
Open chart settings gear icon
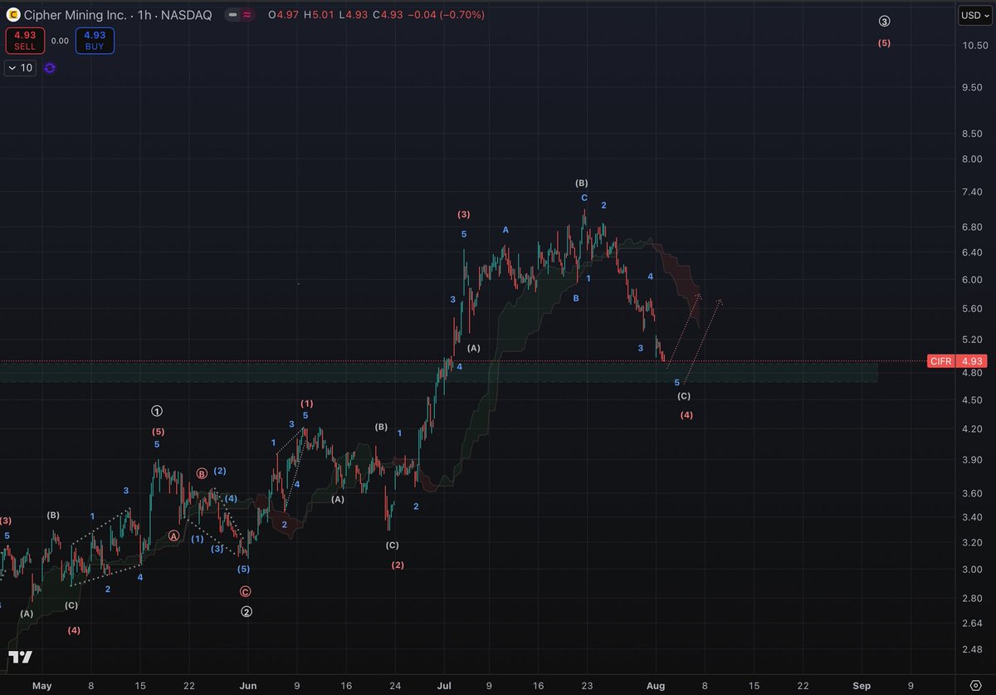pos(975,686)
